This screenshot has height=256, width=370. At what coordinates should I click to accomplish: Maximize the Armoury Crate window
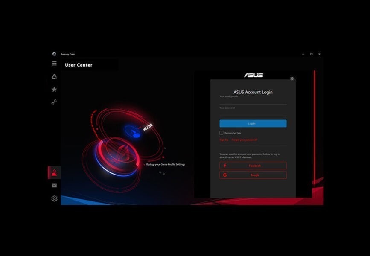(312, 54)
